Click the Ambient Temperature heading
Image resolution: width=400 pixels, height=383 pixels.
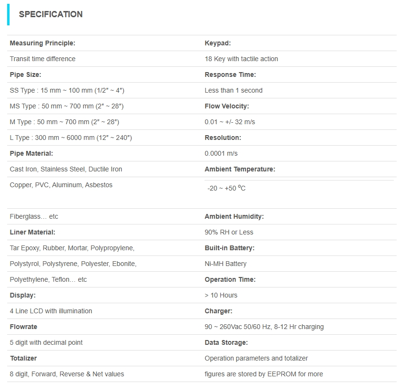tap(240, 169)
